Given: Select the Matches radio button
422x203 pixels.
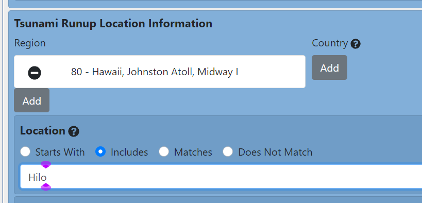Looking at the screenshot, I should click(164, 151).
